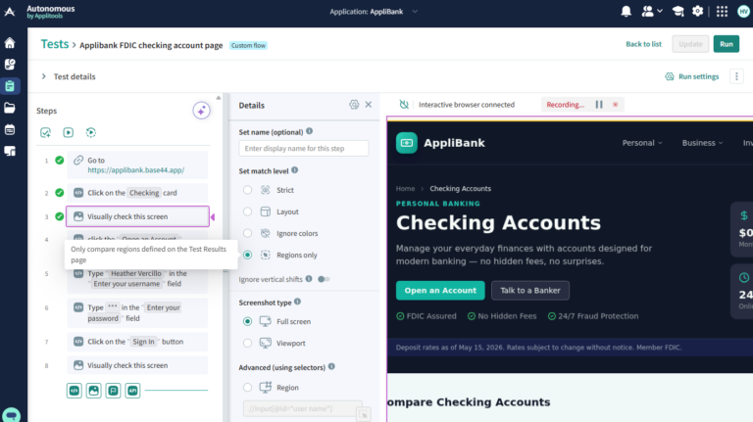Click the Open an Account button
Screen dimensions: 753x422
coord(440,291)
